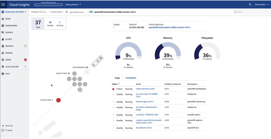
Task: Open the redhat-operators-j45ct pod link
Action: [x=145, y=89]
